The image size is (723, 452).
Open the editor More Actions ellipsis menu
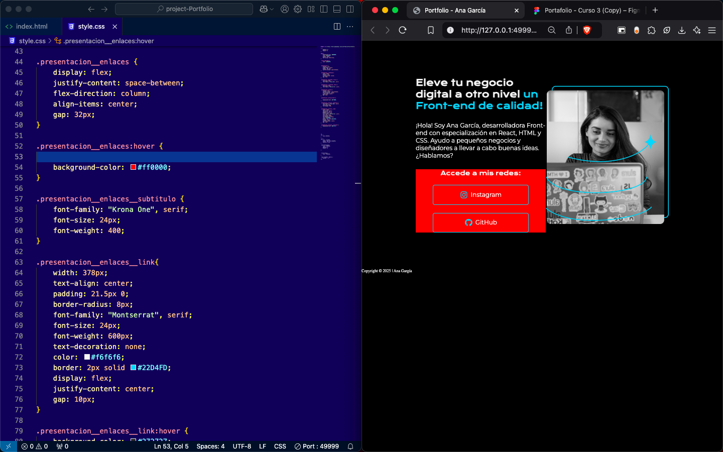click(x=350, y=26)
